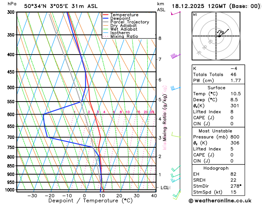
Task: Select the 'Dry Adiabat' legend label
Action: (123, 26)
